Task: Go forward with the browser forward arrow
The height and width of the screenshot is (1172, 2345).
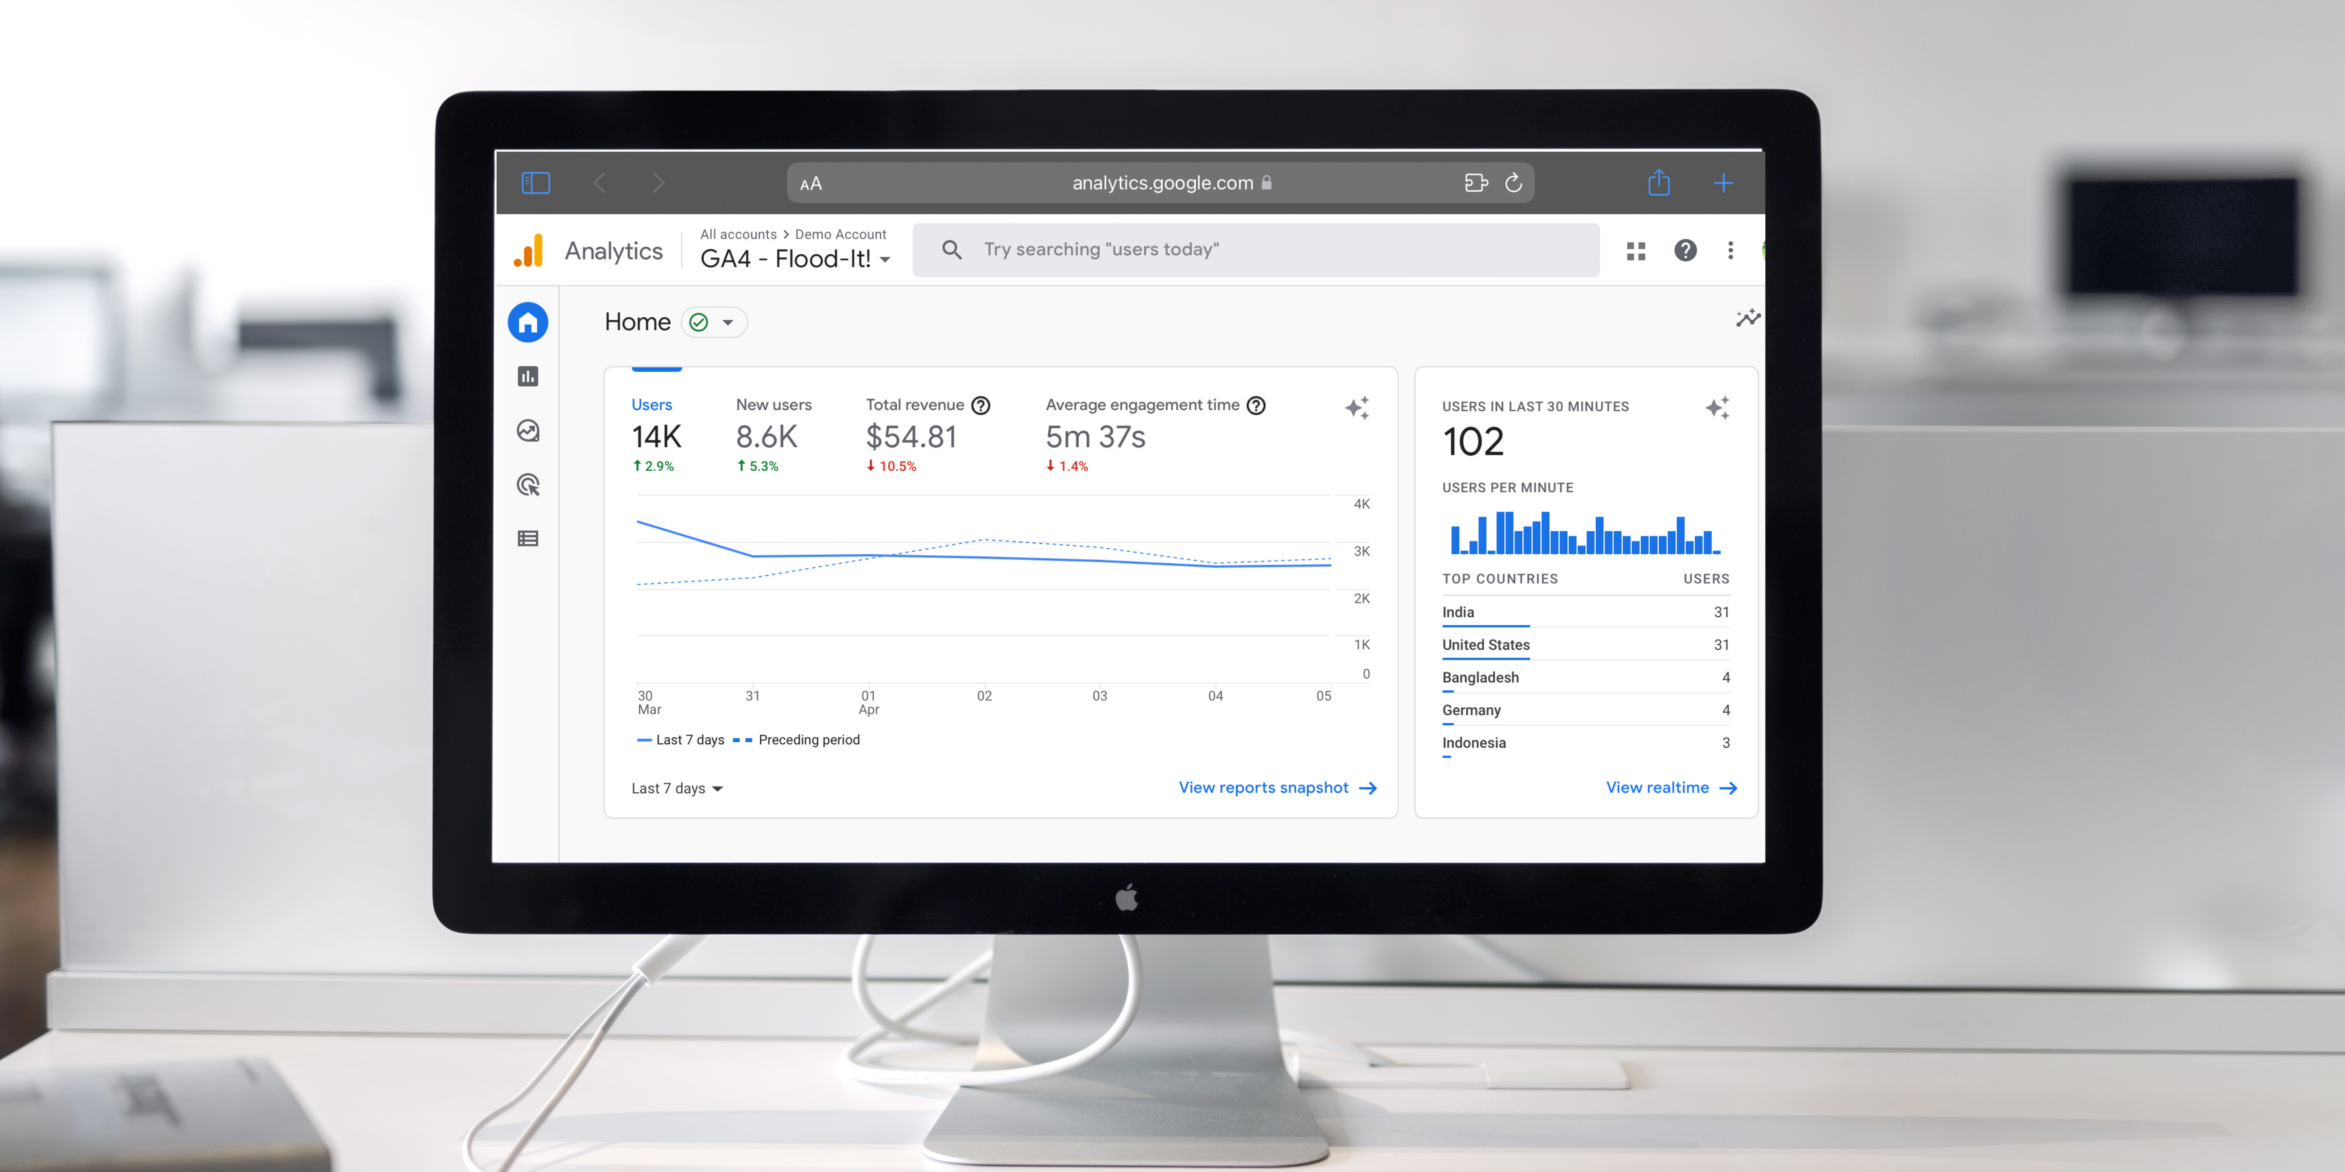Action: (658, 183)
